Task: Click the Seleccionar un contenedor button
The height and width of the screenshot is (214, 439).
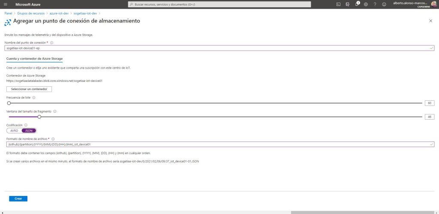Action: (x=29, y=89)
